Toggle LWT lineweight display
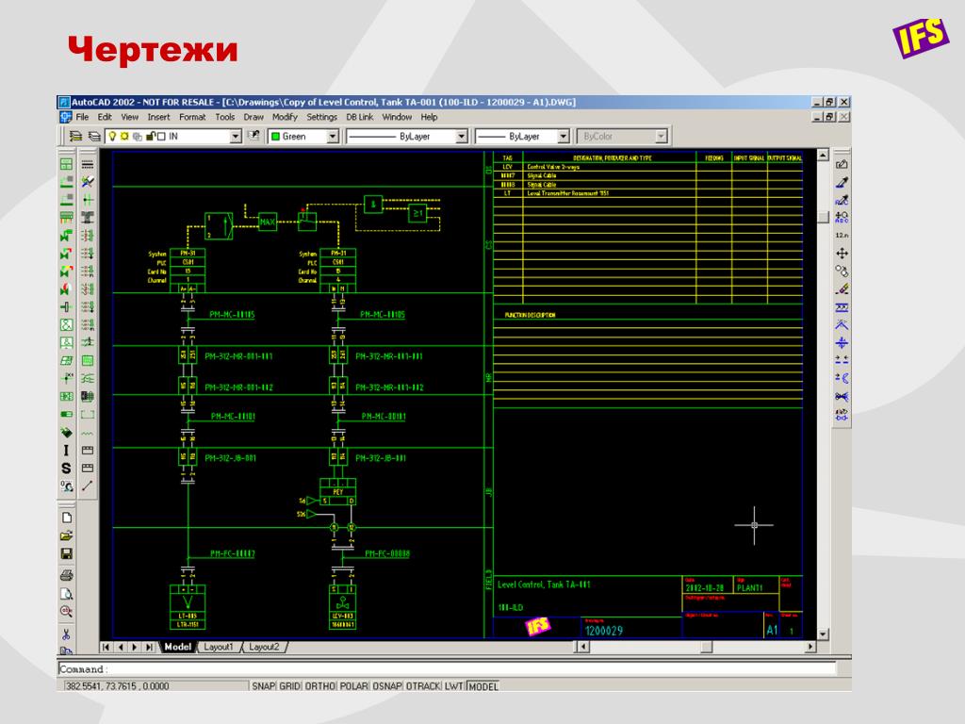This screenshot has width=965, height=724. click(453, 686)
